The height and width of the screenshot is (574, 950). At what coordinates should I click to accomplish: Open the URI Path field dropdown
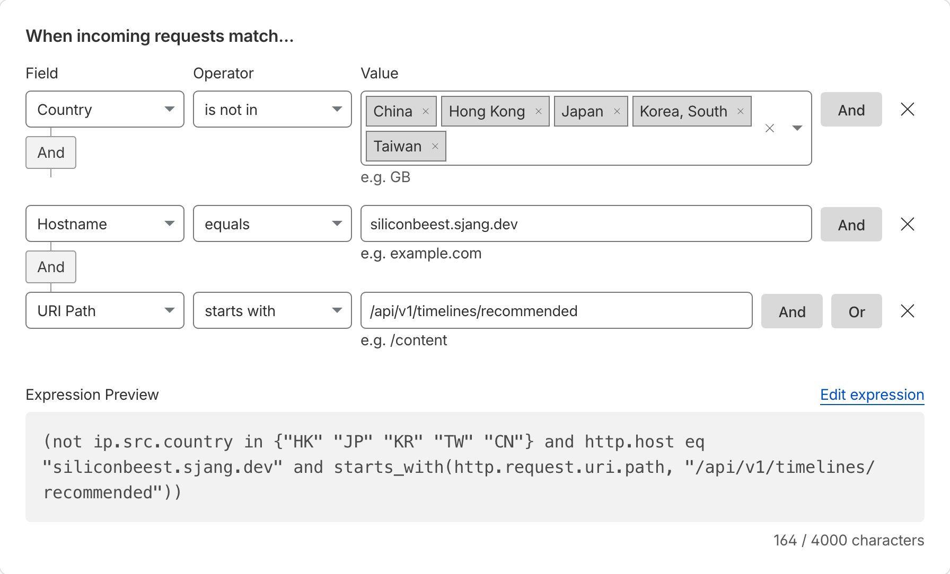click(x=105, y=310)
